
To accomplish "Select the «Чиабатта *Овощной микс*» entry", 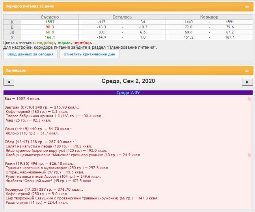I will click(49, 181).
